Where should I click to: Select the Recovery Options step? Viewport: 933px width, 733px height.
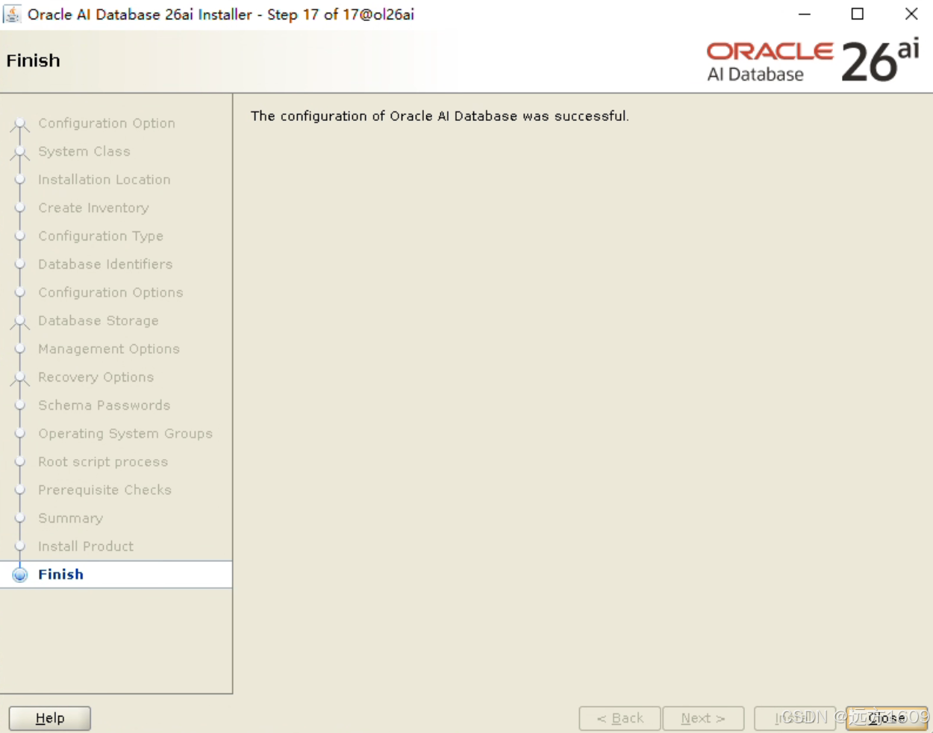click(x=96, y=377)
